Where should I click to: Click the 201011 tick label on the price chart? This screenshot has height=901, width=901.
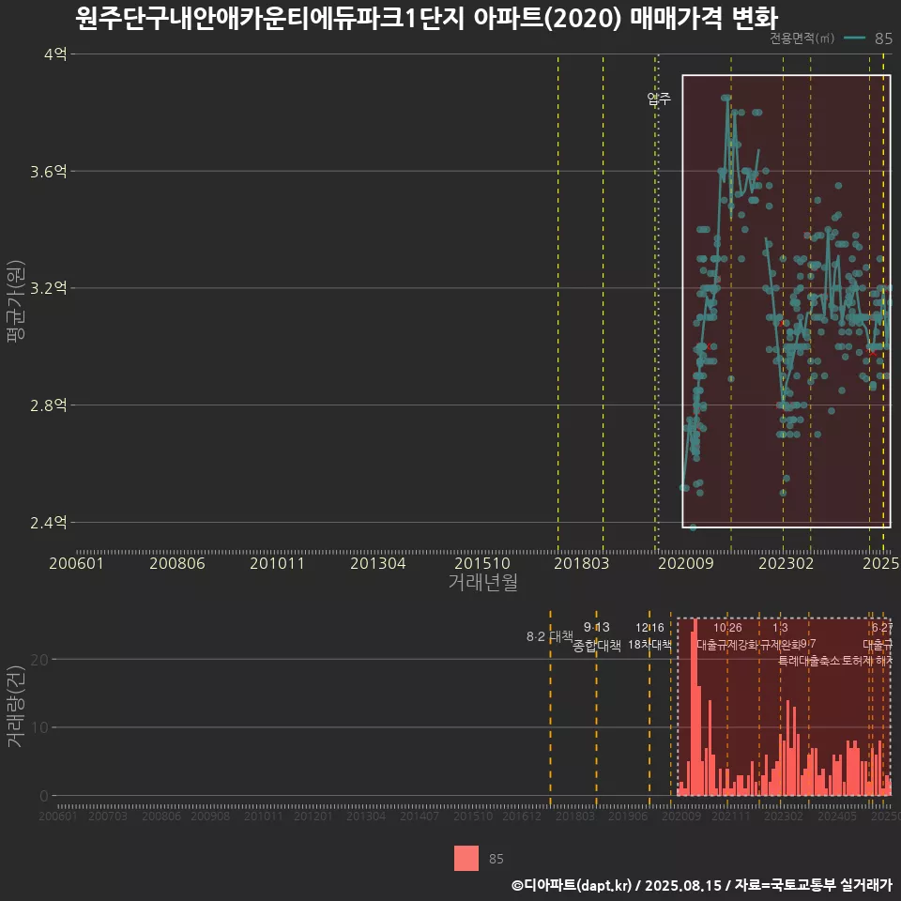277,563
